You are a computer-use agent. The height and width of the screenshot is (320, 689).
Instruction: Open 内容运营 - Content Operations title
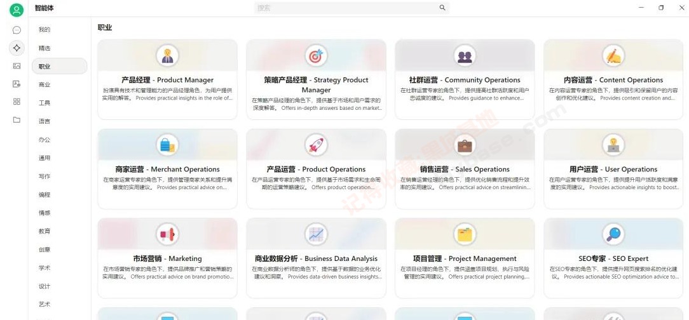tap(613, 80)
